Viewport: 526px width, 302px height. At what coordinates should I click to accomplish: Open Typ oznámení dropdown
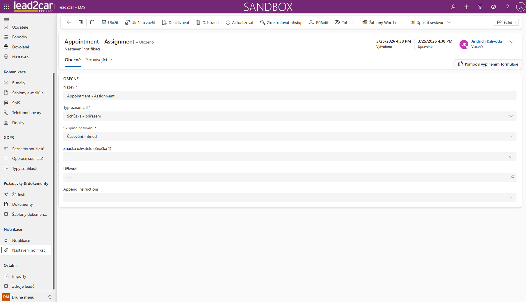(290, 116)
